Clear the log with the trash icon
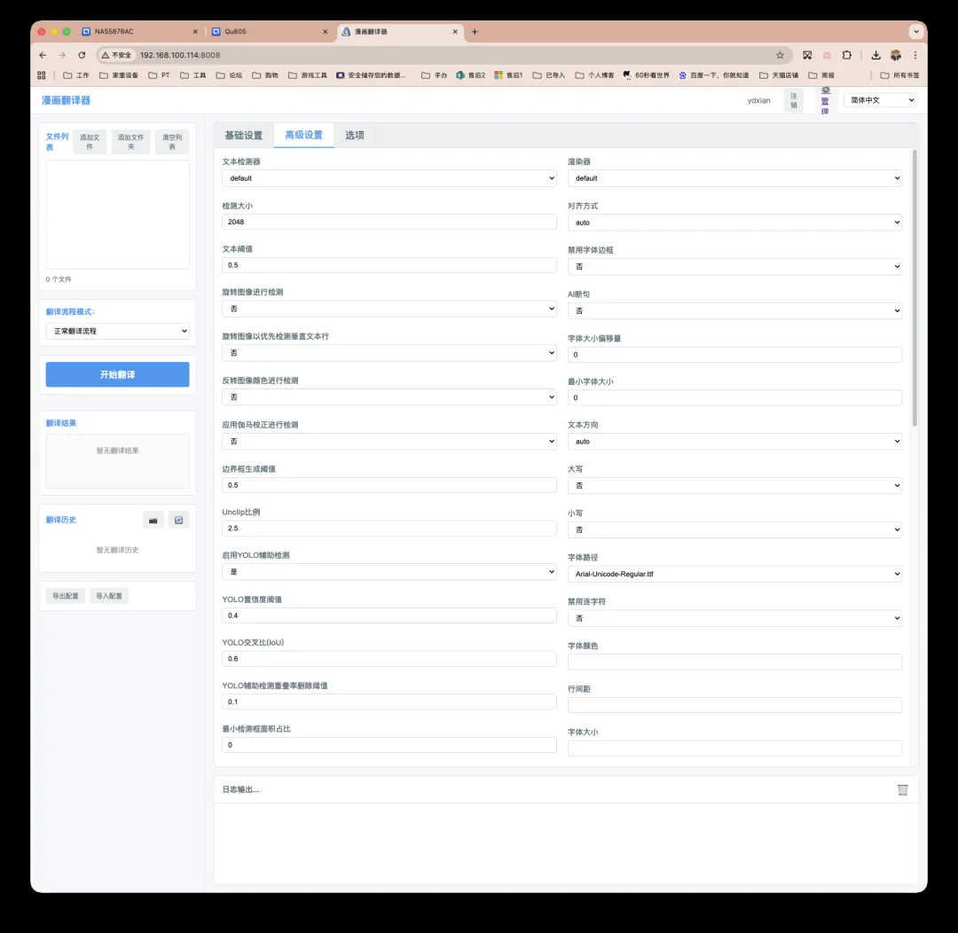Viewport: 958px width, 933px height. click(x=902, y=789)
